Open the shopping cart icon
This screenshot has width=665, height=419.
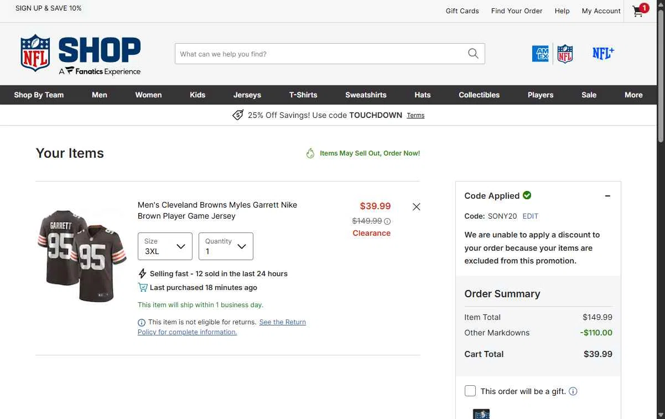coord(639,11)
